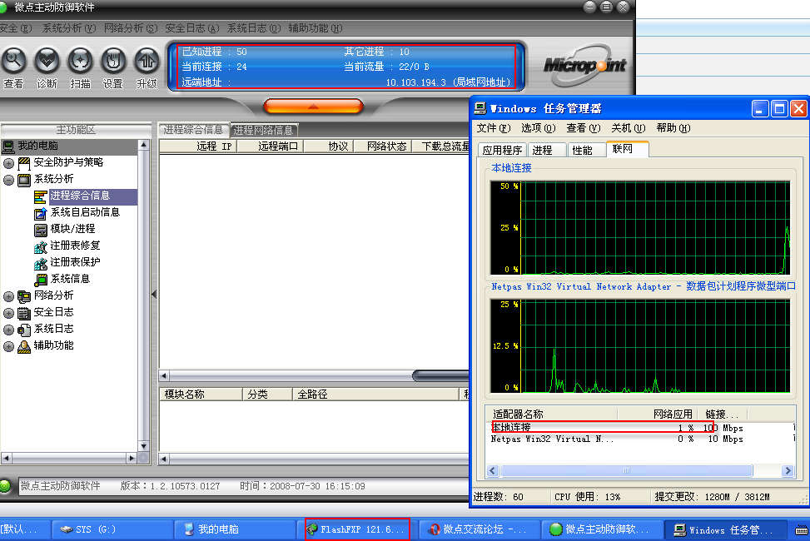This screenshot has height=541, width=810.
Task: Open 系统日志 menu in Micropoint window
Action: pos(254,28)
